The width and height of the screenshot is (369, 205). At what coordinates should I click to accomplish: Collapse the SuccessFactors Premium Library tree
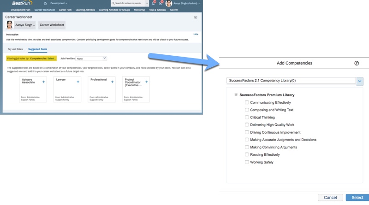point(236,95)
